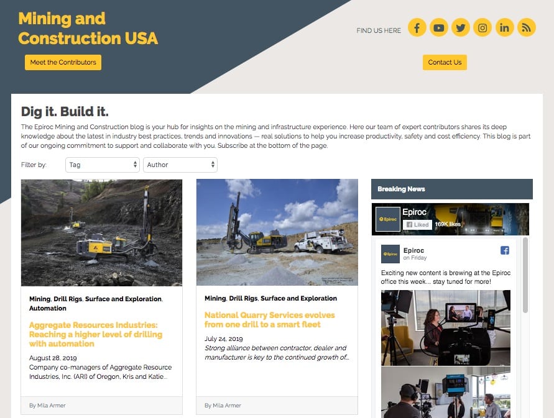
Task: Click the August 28, 2019 date
Action: pyautogui.click(x=53, y=358)
